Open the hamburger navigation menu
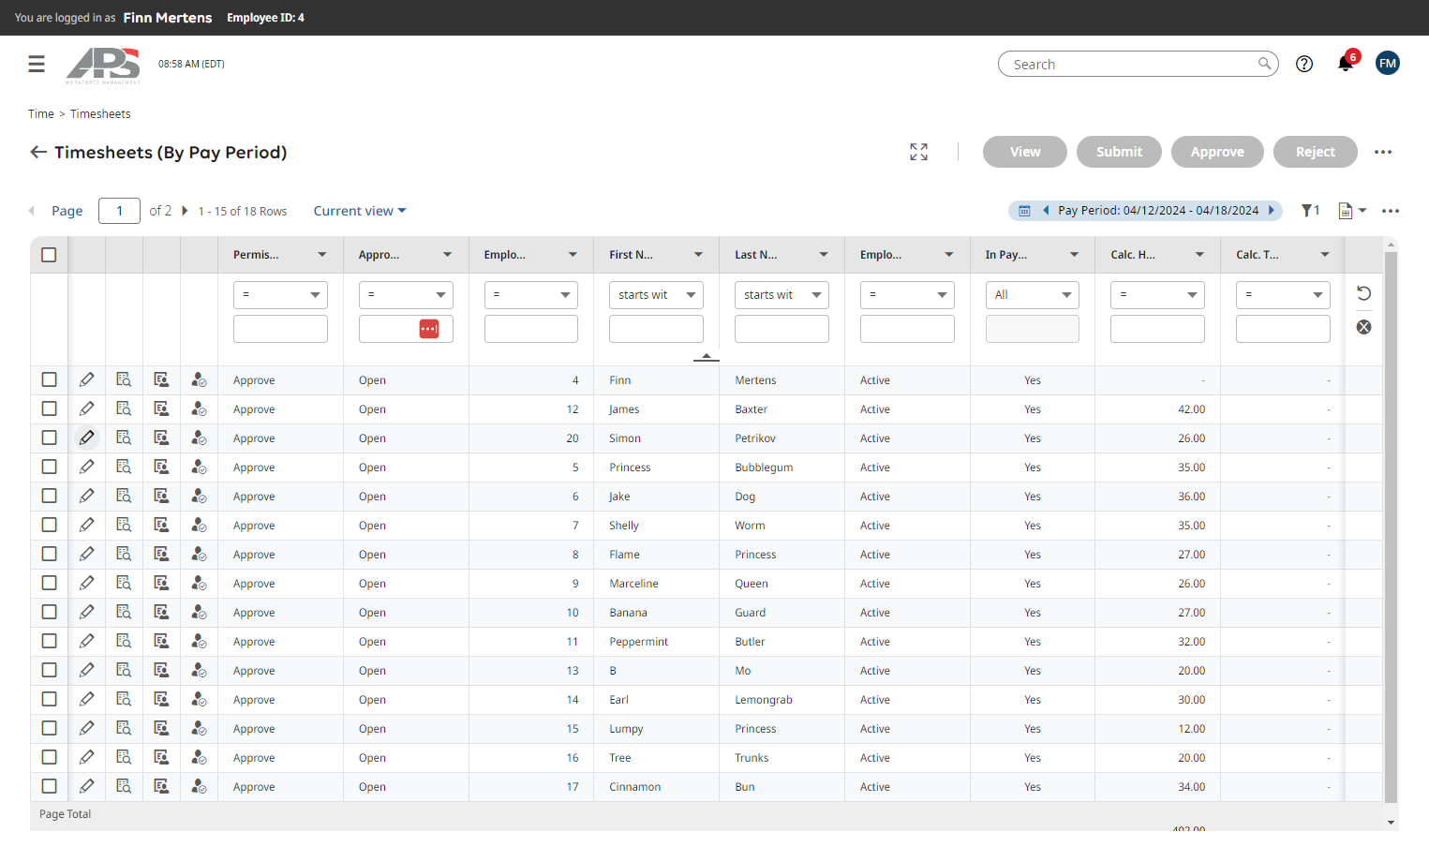The image size is (1429, 861). 37,64
